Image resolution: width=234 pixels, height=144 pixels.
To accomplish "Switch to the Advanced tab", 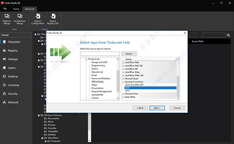I will [x=30, y=9].
